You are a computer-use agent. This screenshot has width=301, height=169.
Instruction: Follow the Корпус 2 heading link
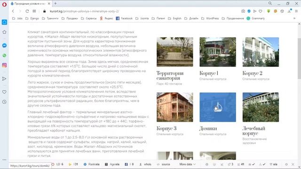coord(252,73)
